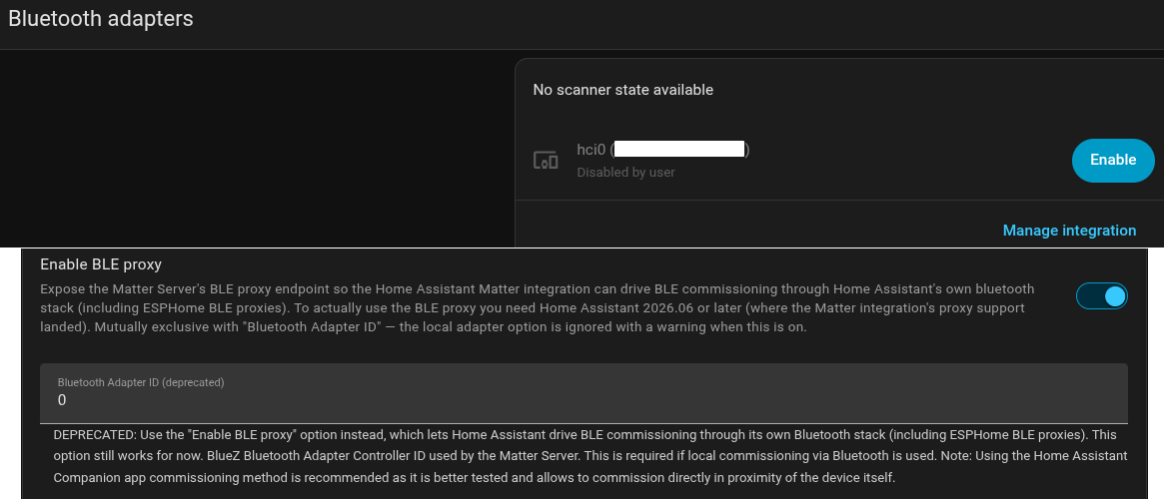
Task: Click the 'No scanner state available' heading
Action: 622,90
